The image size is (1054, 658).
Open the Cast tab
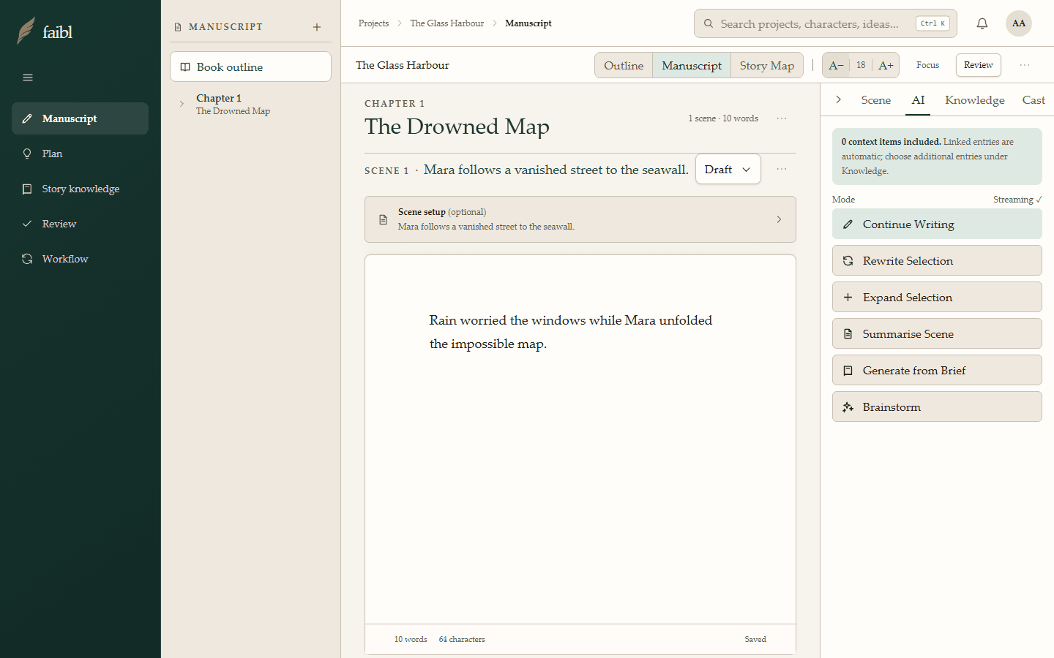point(1034,100)
